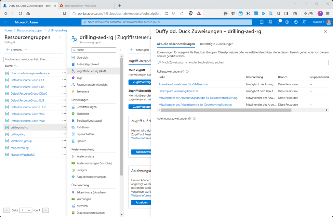Image resolution: width=333 pixels, height=217 pixels.
Task: Open NetworkWatcherRG resource group
Action: pyautogui.click(x=22, y=154)
